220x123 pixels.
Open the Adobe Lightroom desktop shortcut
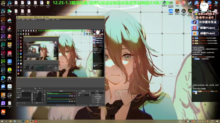(x=3, y=71)
